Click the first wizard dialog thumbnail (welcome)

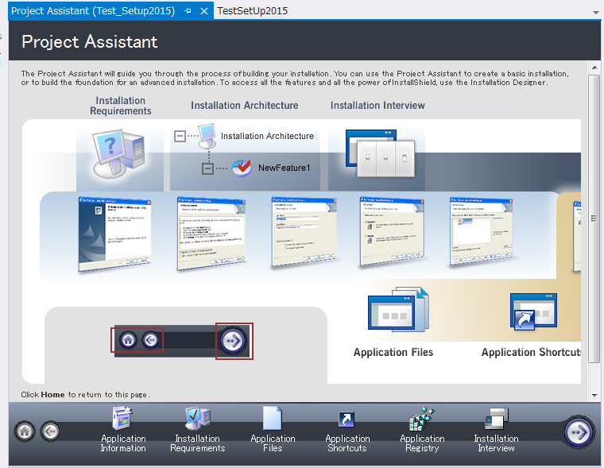click(114, 234)
